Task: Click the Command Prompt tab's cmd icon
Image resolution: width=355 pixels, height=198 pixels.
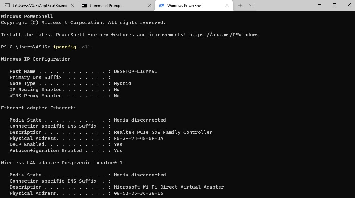Action: [x=84, y=5]
